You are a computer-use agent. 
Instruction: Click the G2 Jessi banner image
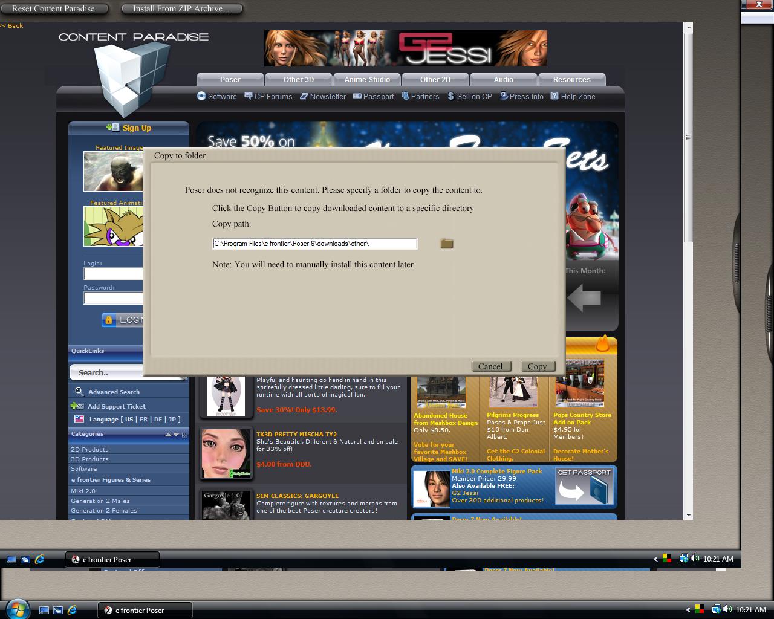tap(405, 48)
